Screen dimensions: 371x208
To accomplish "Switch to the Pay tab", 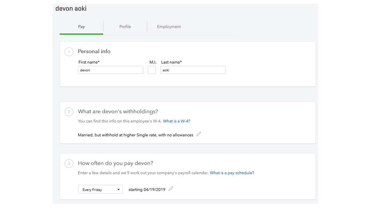I will (x=81, y=27).
